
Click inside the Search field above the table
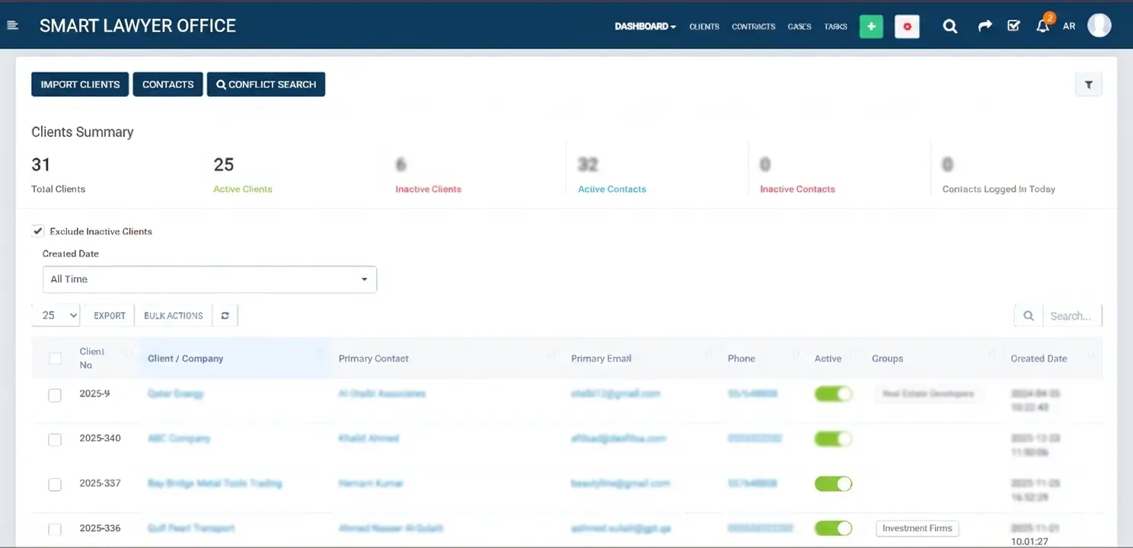click(1071, 315)
